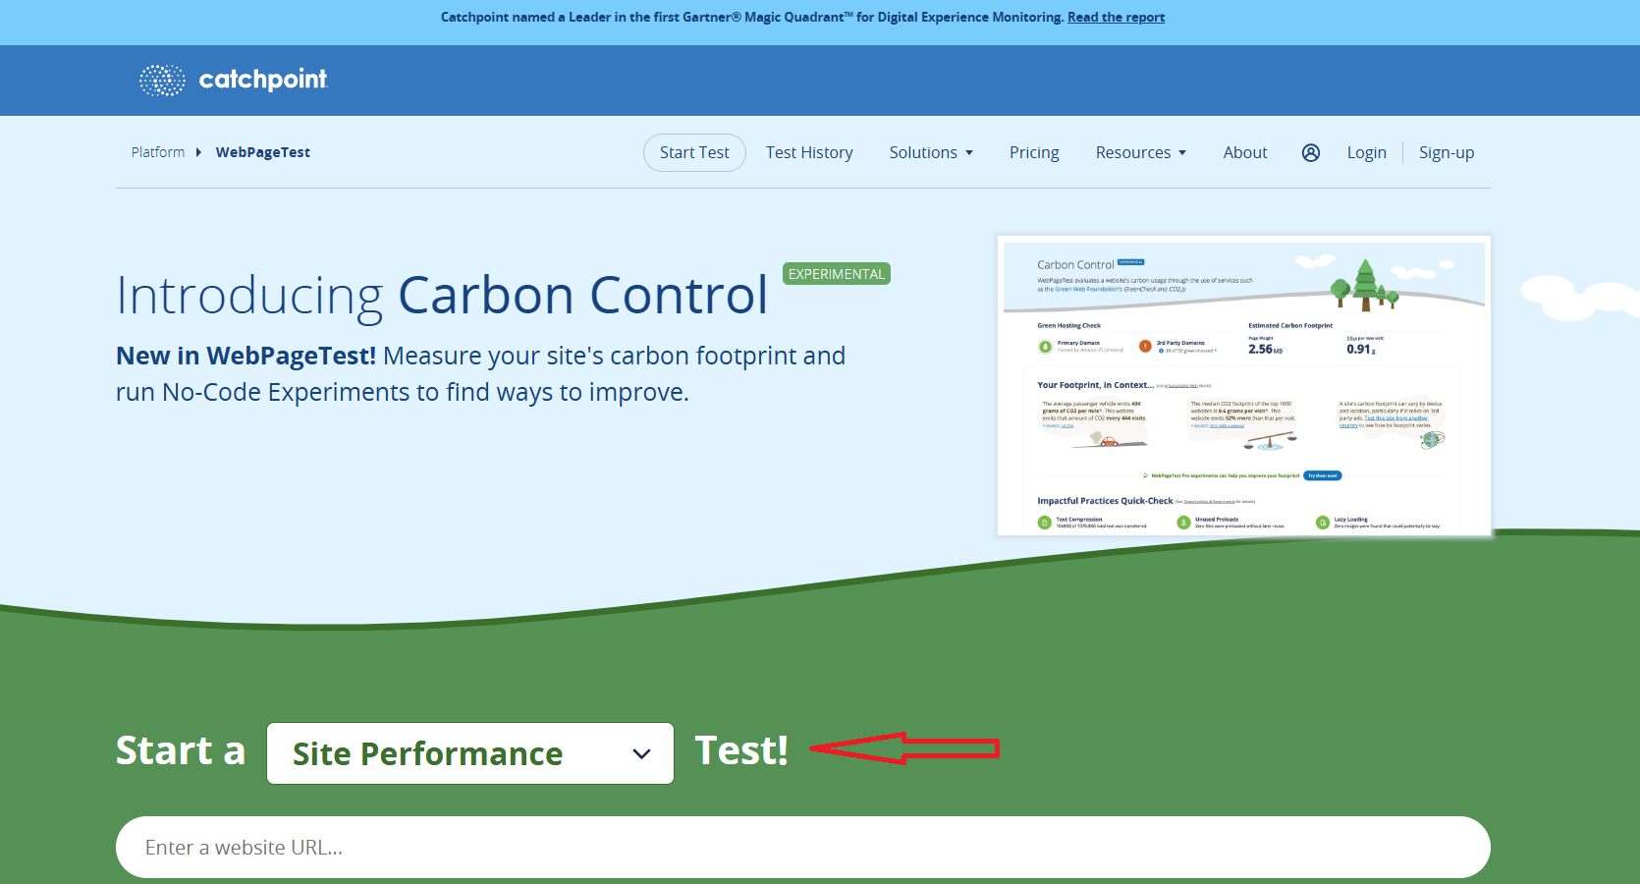Screen dimensions: 1640x884
Task: Follow the Read the report link
Action: coord(1116,17)
